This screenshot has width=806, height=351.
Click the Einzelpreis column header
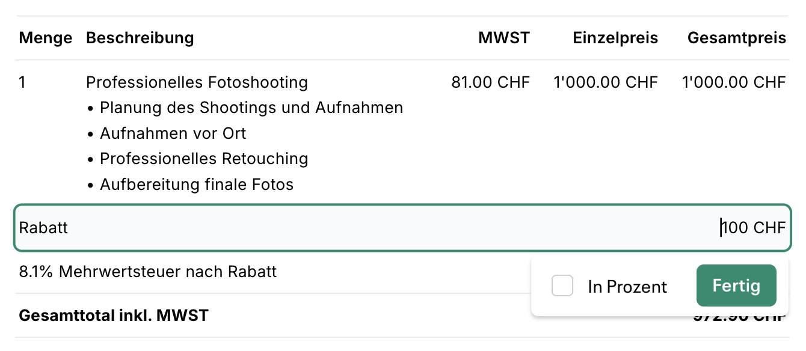pos(615,37)
